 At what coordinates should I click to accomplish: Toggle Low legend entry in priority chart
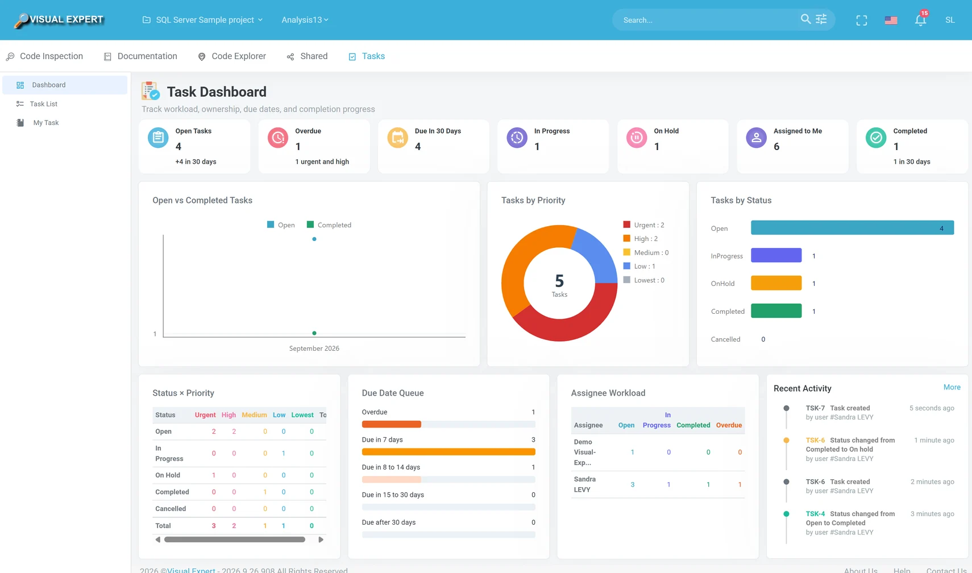click(639, 266)
